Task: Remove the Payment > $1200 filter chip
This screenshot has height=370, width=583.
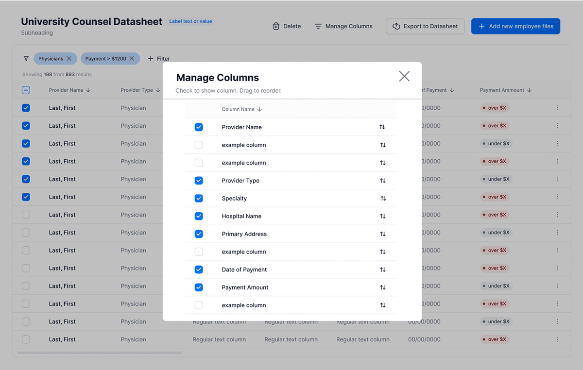Action: click(132, 59)
